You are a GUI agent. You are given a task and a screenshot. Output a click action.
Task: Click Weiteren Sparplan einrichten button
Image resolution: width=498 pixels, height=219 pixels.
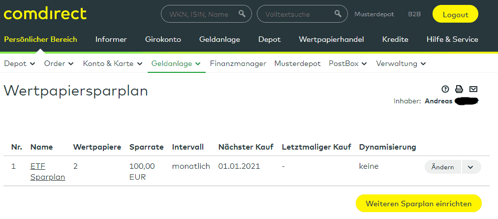(x=419, y=203)
